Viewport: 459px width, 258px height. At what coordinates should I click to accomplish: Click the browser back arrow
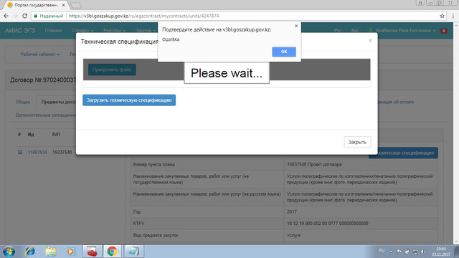pos(6,16)
